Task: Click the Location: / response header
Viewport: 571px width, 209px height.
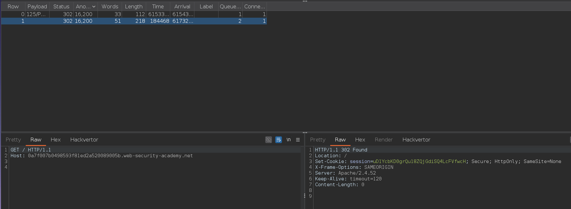Action: 331,156
